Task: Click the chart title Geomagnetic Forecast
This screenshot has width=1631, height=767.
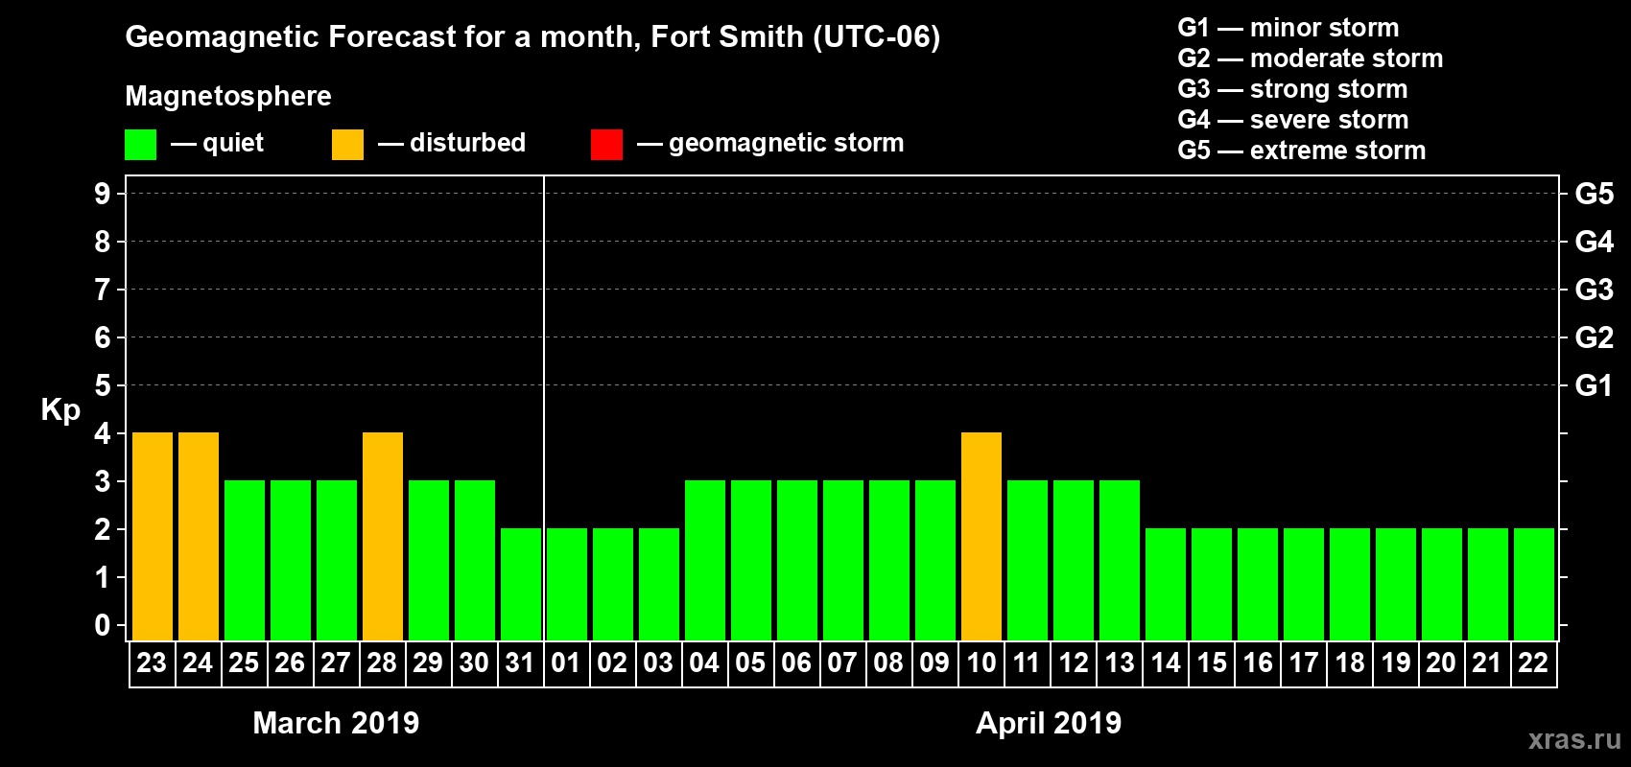Action: pos(532,37)
